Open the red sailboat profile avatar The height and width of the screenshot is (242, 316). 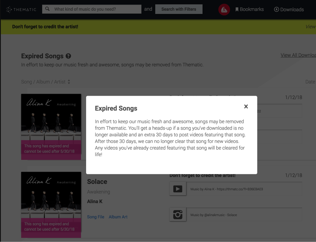click(224, 10)
